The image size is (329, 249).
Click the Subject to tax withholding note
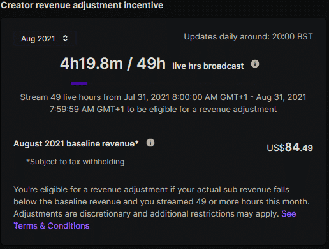tap(75, 162)
